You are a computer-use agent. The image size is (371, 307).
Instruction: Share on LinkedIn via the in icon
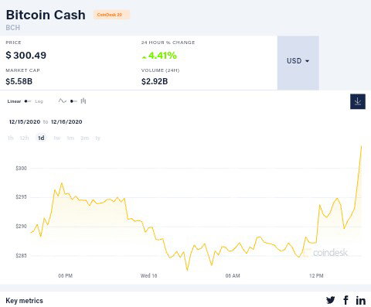361,300
